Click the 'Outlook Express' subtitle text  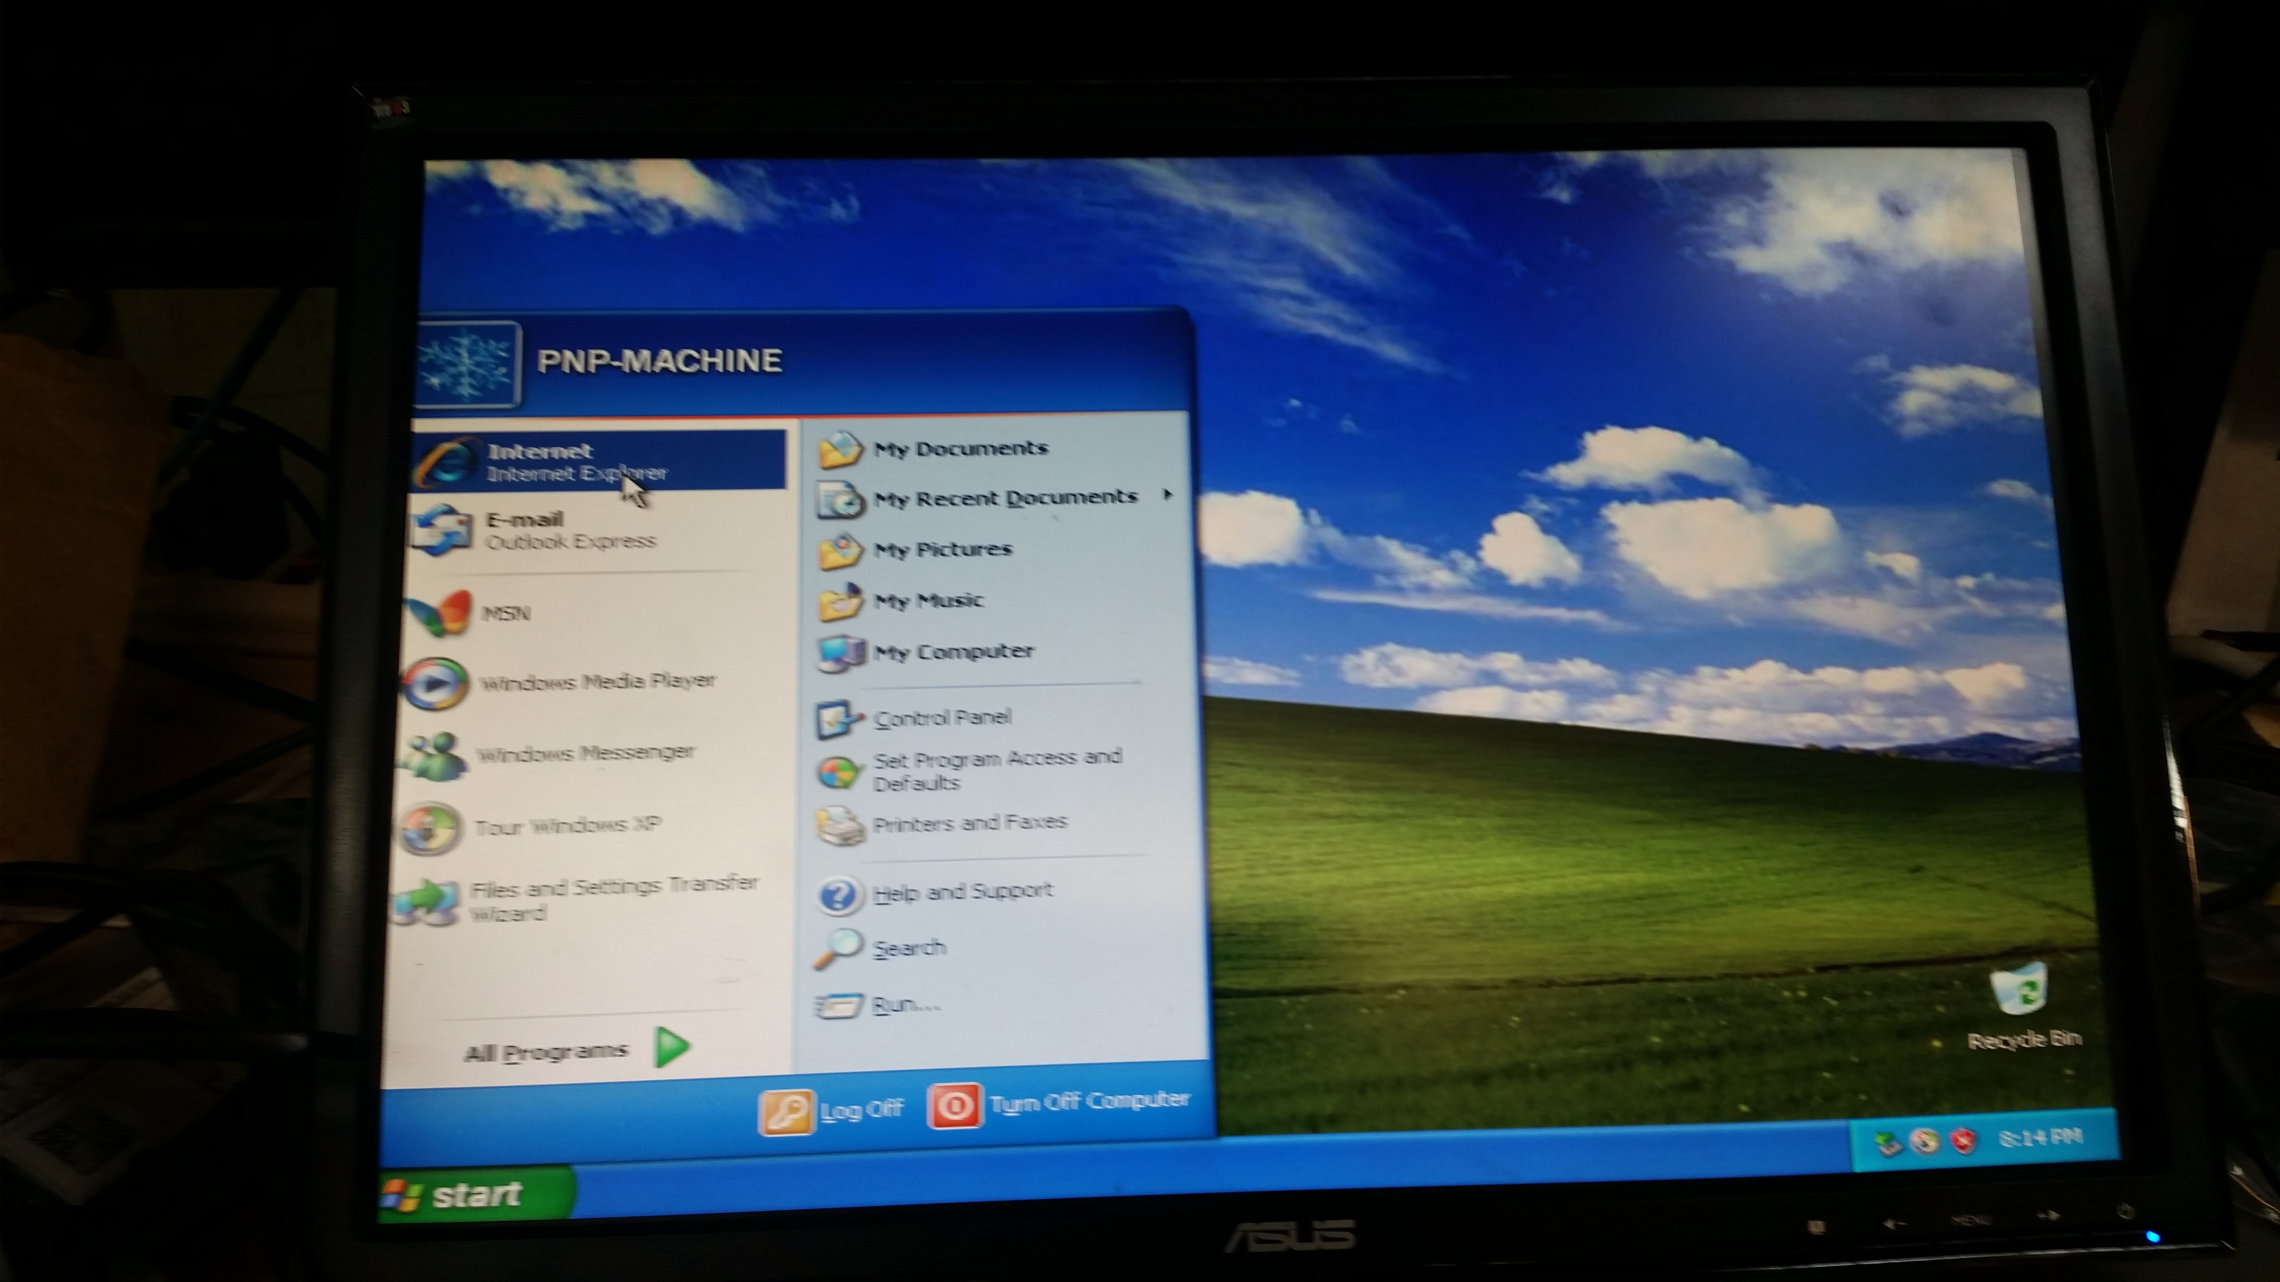click(x=571, y=541)
